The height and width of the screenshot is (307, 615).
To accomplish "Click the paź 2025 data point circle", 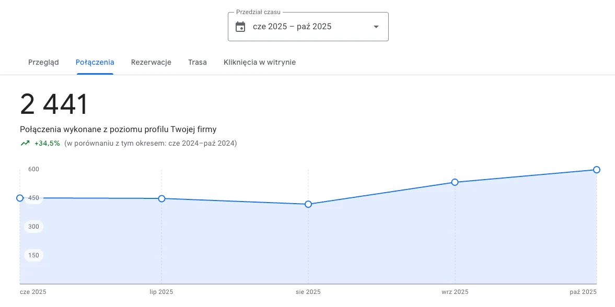I will click(597, 170).
